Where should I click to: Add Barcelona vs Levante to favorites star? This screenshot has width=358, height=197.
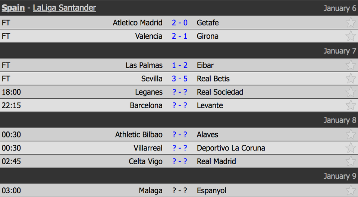(x=351, y=105)
